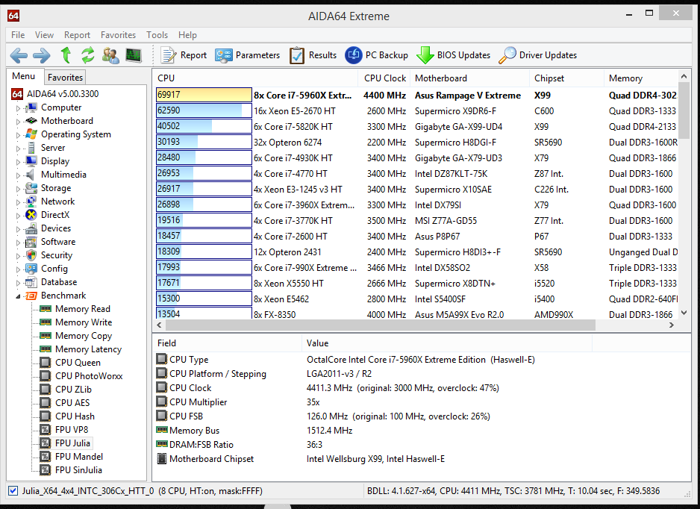This screenshot has height=509, width=700.
Task: Select the 8x FX-8350 result row
Action: [416, 314]
